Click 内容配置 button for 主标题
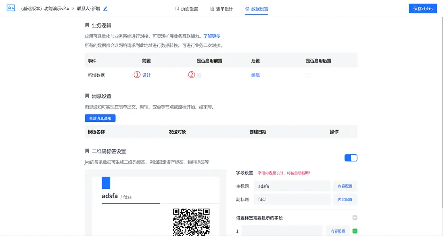The width and height of the screenshot is (443, 236). coord(345,186)
